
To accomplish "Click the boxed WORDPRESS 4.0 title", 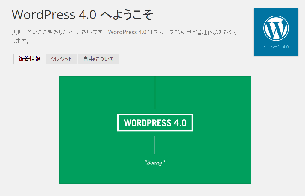I will pos(155,123).
